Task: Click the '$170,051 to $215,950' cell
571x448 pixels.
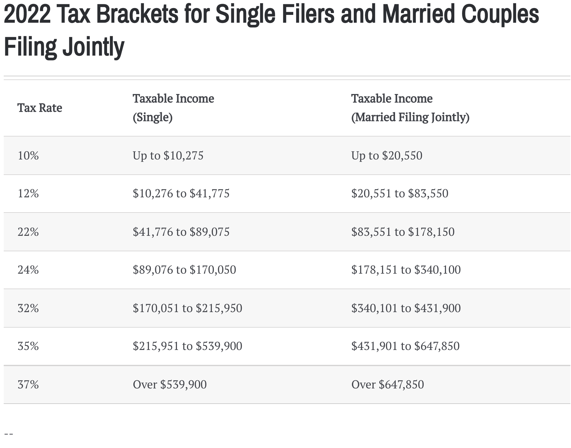Action: (187, 308)
